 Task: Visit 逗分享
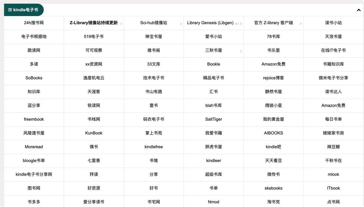click(34, 105)
